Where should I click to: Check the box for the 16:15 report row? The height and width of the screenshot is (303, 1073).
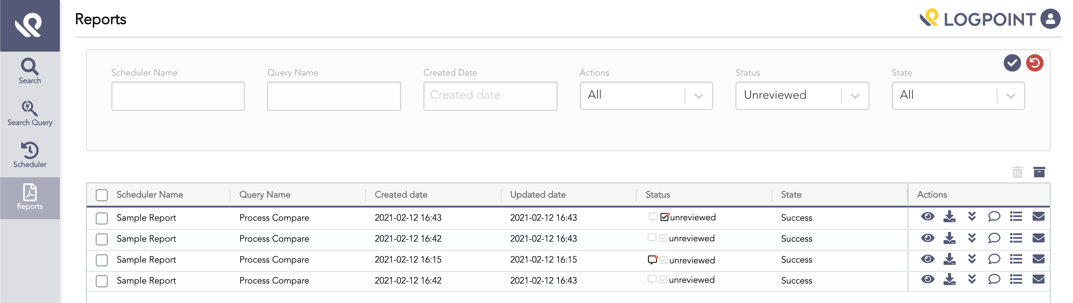tap(102, 260)
